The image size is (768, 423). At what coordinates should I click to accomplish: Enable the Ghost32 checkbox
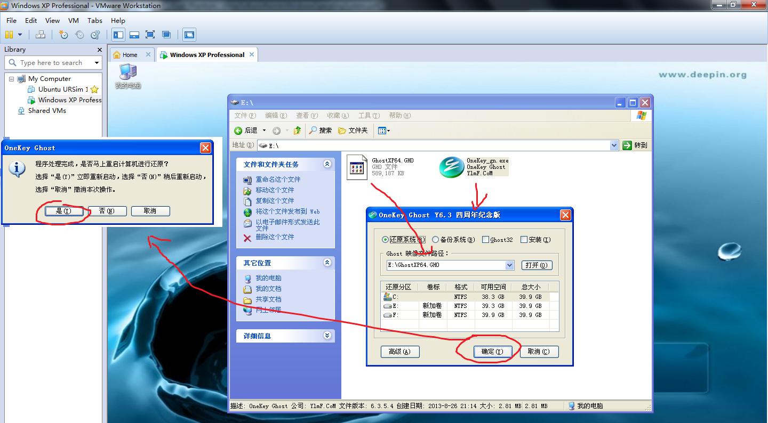498,240
